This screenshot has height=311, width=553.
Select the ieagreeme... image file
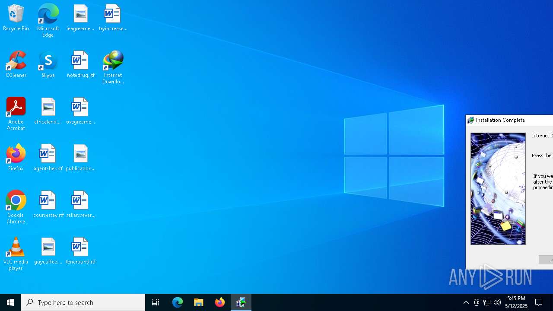80,18
